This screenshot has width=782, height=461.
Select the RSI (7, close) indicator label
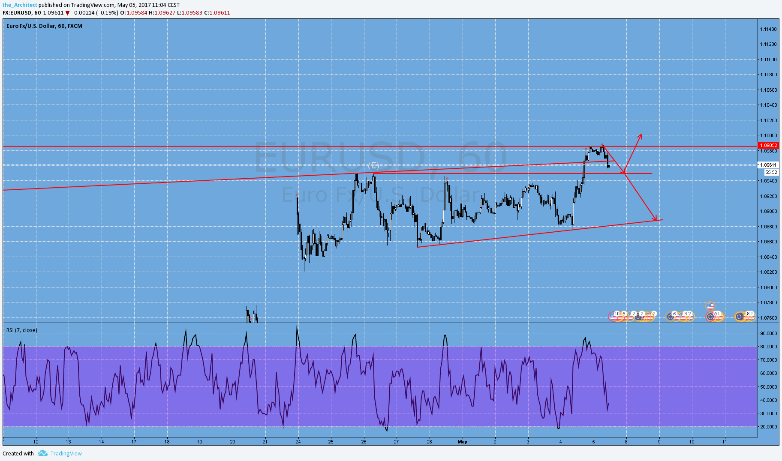coord(21,330)
